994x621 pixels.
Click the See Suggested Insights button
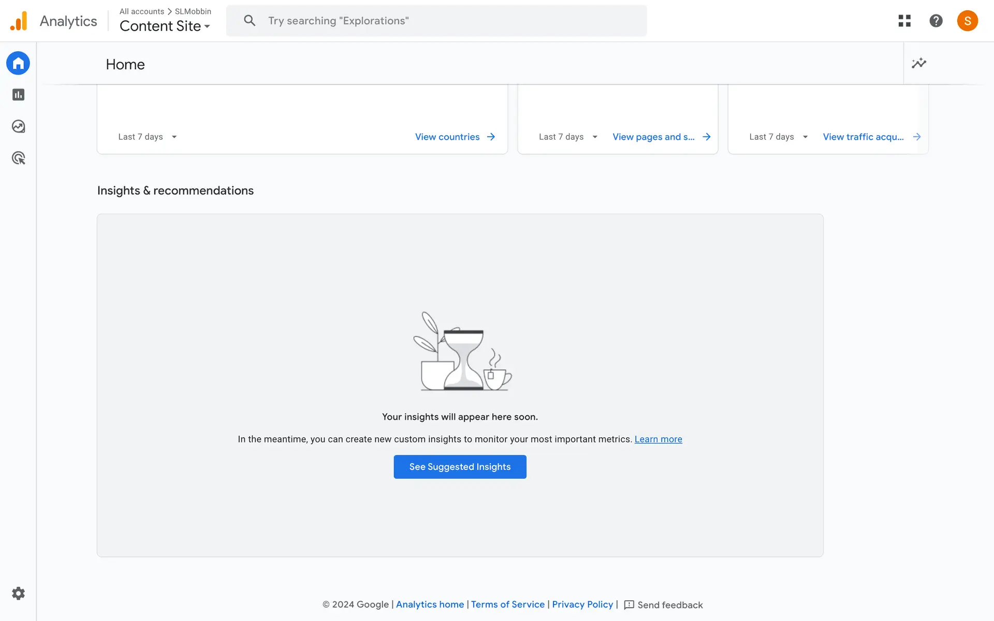tap(460, 467)
